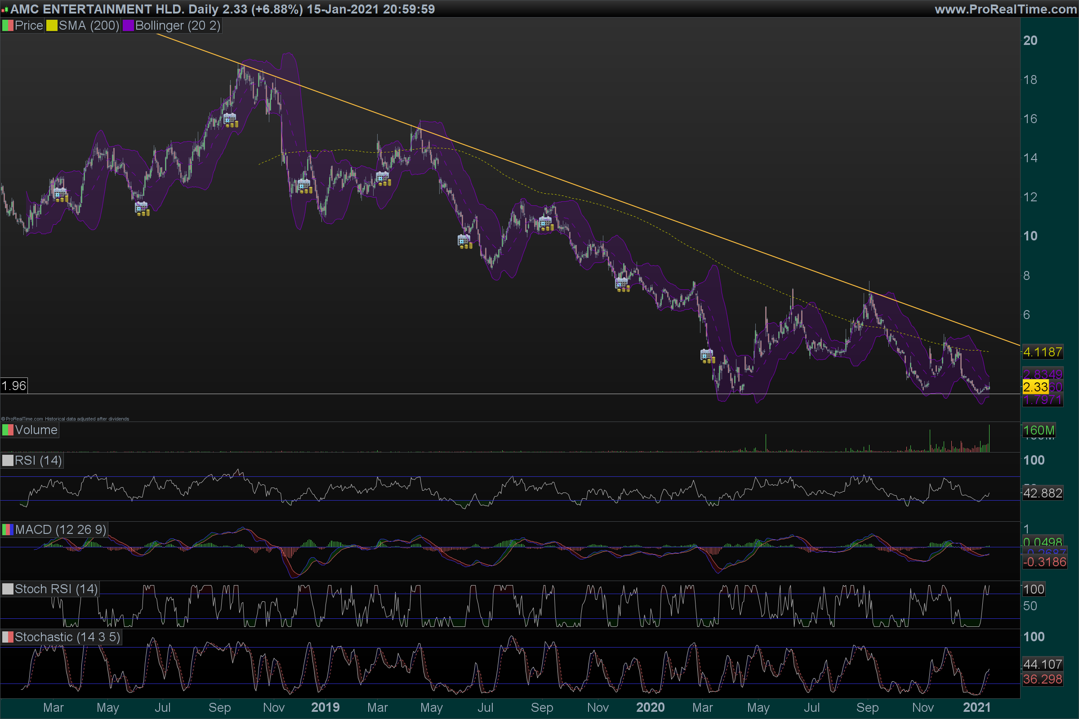Click the event icon near November 2018 drop
The height and width of the screenshot is (719, 1079).
pyautogui.click(x=305, y=186)
